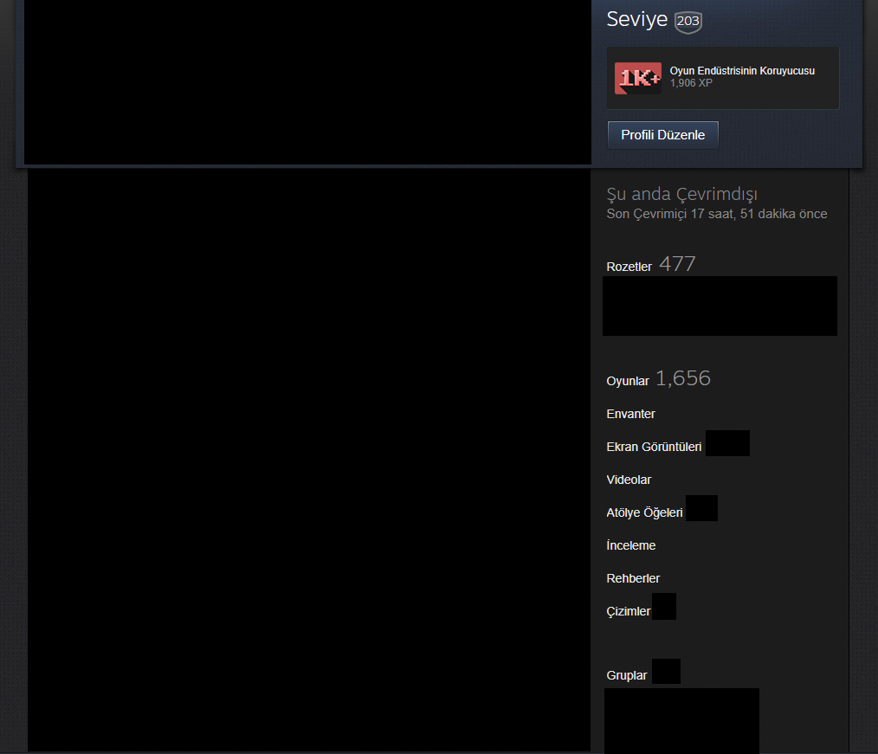Image resolution: width=878 pixels, height=754 pixels.
Task: Click Son Çevrimiçi 17 saat text
Action: [x=717, y=214]
